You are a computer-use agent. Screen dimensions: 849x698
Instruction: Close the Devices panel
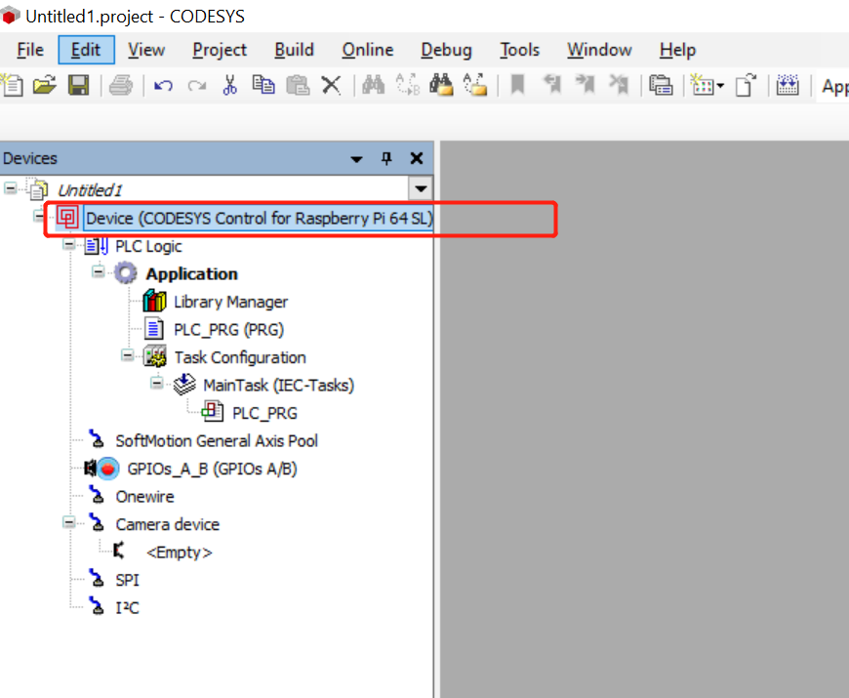(417, 158)
